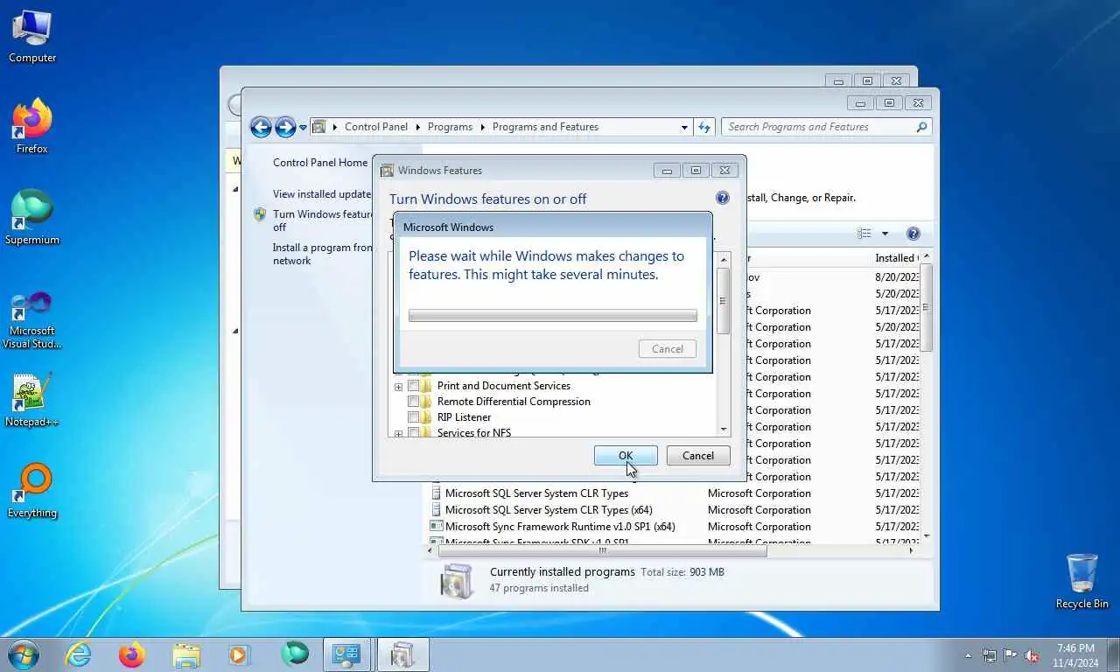Click the Installed On column header
Viewport: 1120px width, 672px height.
coord(896,258)
